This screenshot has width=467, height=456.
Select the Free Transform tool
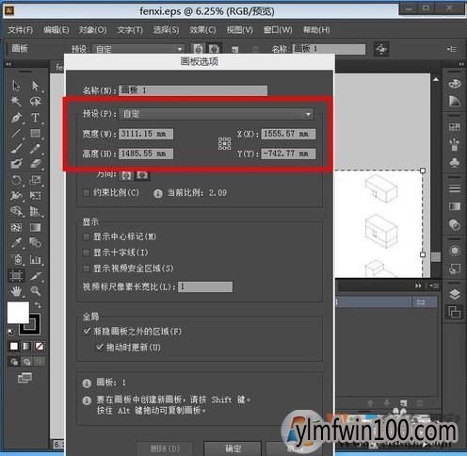[x=35, y=195]
